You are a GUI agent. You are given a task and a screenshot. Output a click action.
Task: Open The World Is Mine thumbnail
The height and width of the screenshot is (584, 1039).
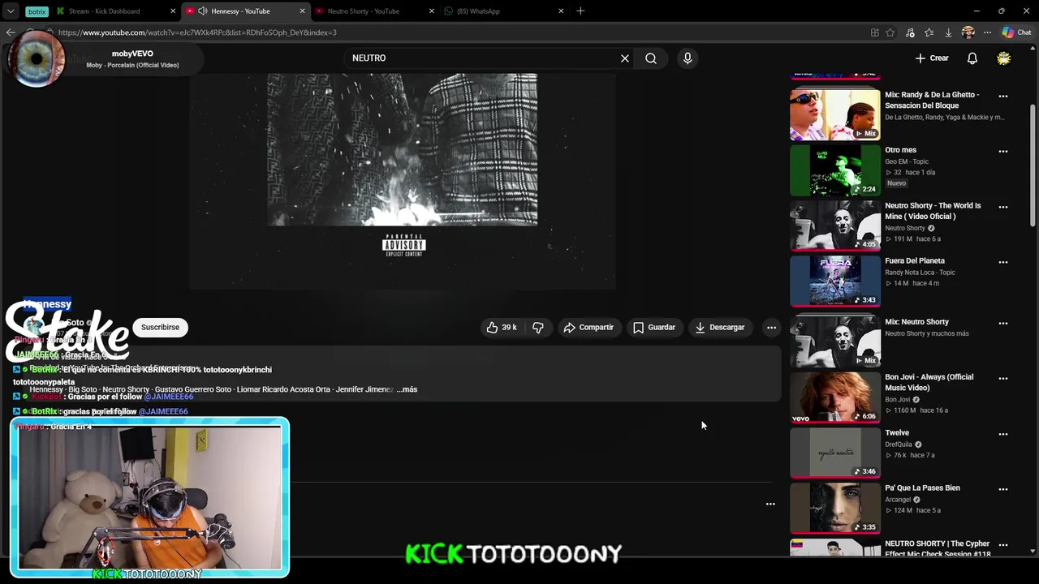click(x=835, y=225)
